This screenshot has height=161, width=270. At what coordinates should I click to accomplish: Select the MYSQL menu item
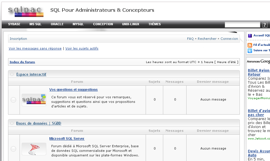tap(78, 24)
